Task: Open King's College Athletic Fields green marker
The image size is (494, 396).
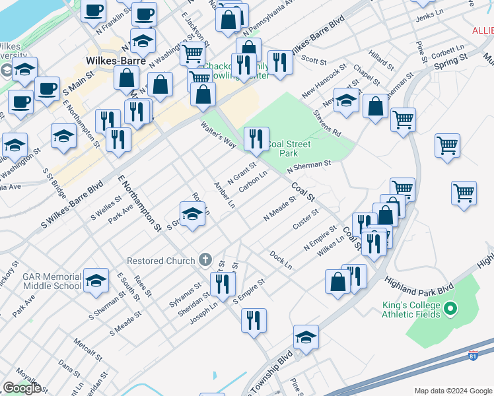Action: click(450, 308)
